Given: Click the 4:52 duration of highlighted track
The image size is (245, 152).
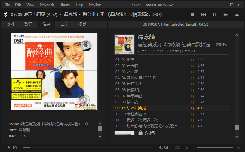Looking at the screenshot, I should point(201,108).
